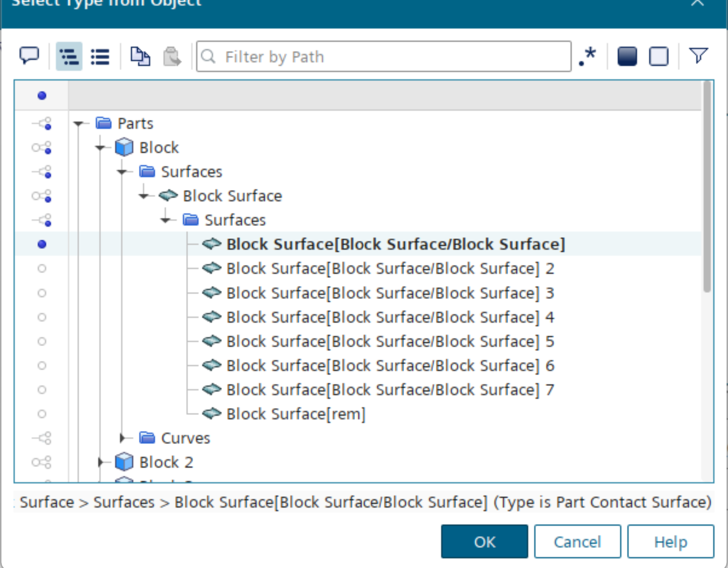Select radio circle for Block Surface 5

click(x=42, y=341)
